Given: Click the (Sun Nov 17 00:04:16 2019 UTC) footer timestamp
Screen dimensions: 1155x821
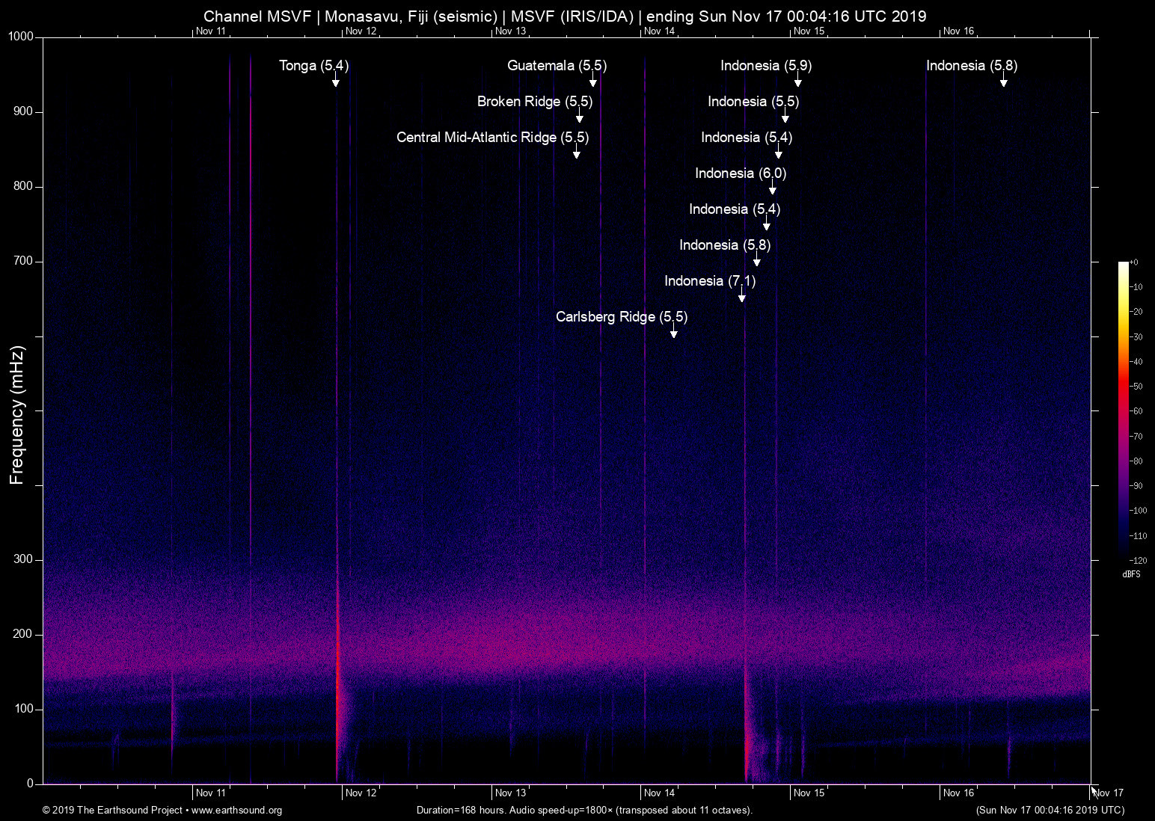Looking at the screenshot, I should click(x=1050, y=811).
